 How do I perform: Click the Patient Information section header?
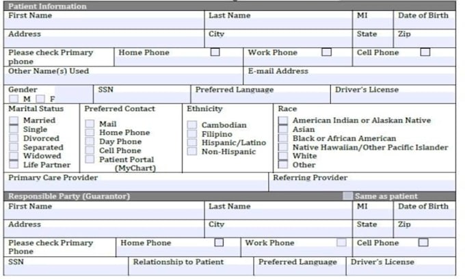pyautogui.click(x=230, y=6)
